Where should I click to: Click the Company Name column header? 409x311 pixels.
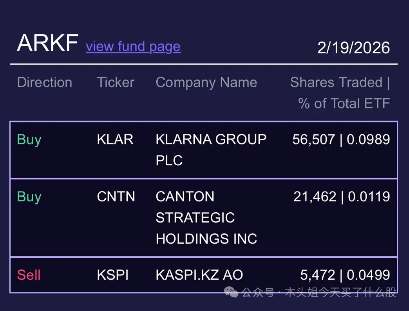click(206, 83)
